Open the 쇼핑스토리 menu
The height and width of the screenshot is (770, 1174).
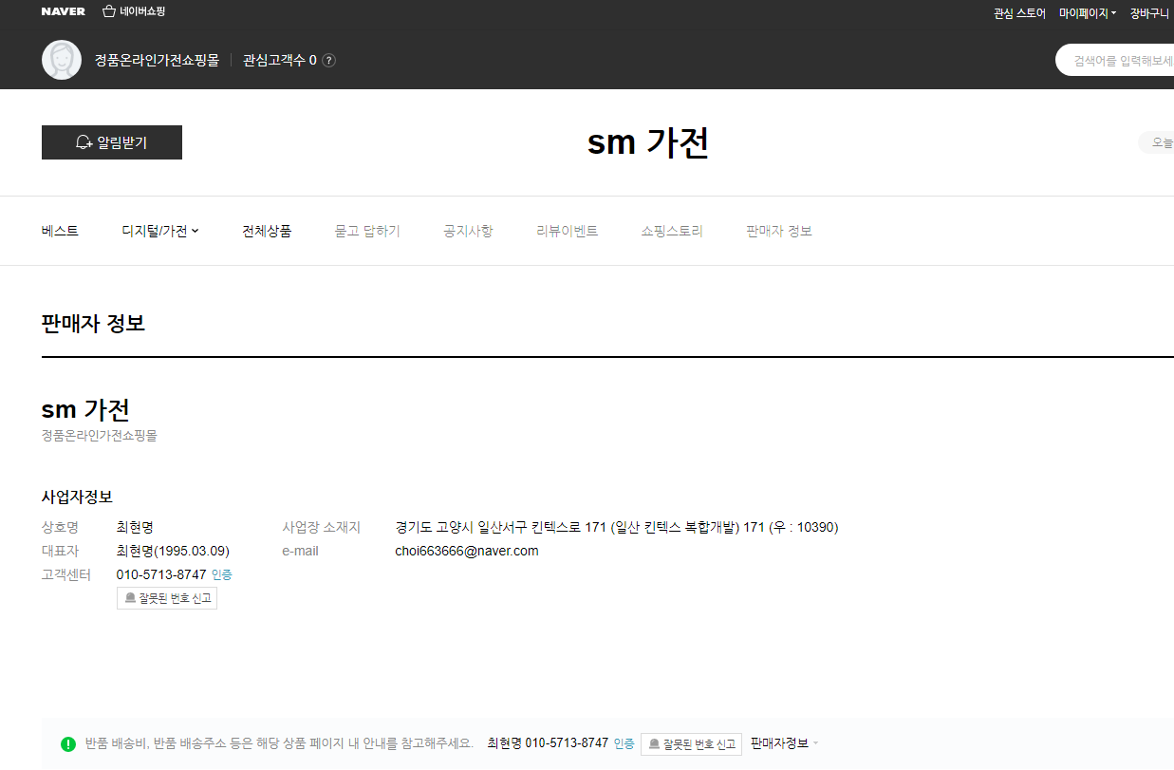(672, 231)
